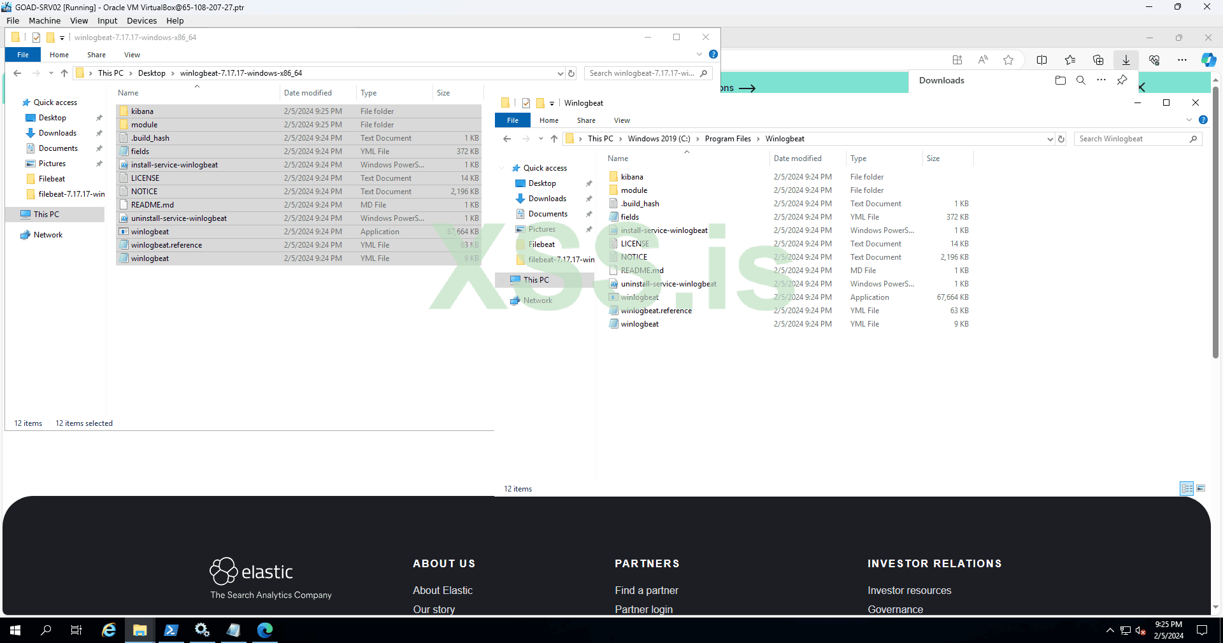The width and height of the screenshot is (1223, 643).
Task: Open the Investor resources link
Action: click(909, 590)
